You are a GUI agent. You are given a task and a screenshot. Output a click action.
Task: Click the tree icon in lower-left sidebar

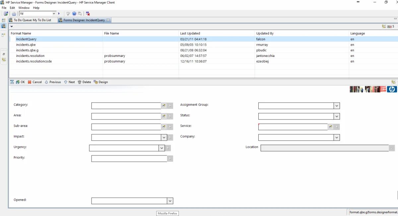(x=4, y=60)
